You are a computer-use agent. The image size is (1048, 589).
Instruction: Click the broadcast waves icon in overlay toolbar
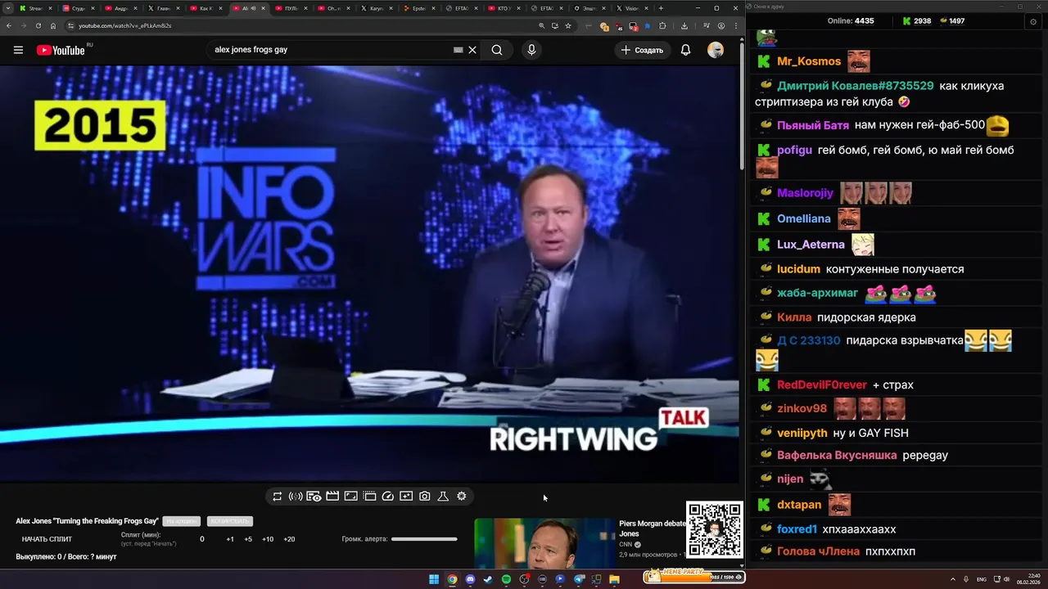pyautogui.click(x=296, y=497)
